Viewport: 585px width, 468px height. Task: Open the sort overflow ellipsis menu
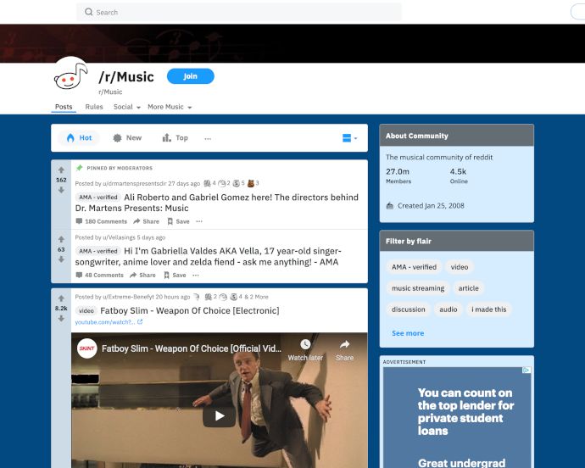[x=208, y=138]
